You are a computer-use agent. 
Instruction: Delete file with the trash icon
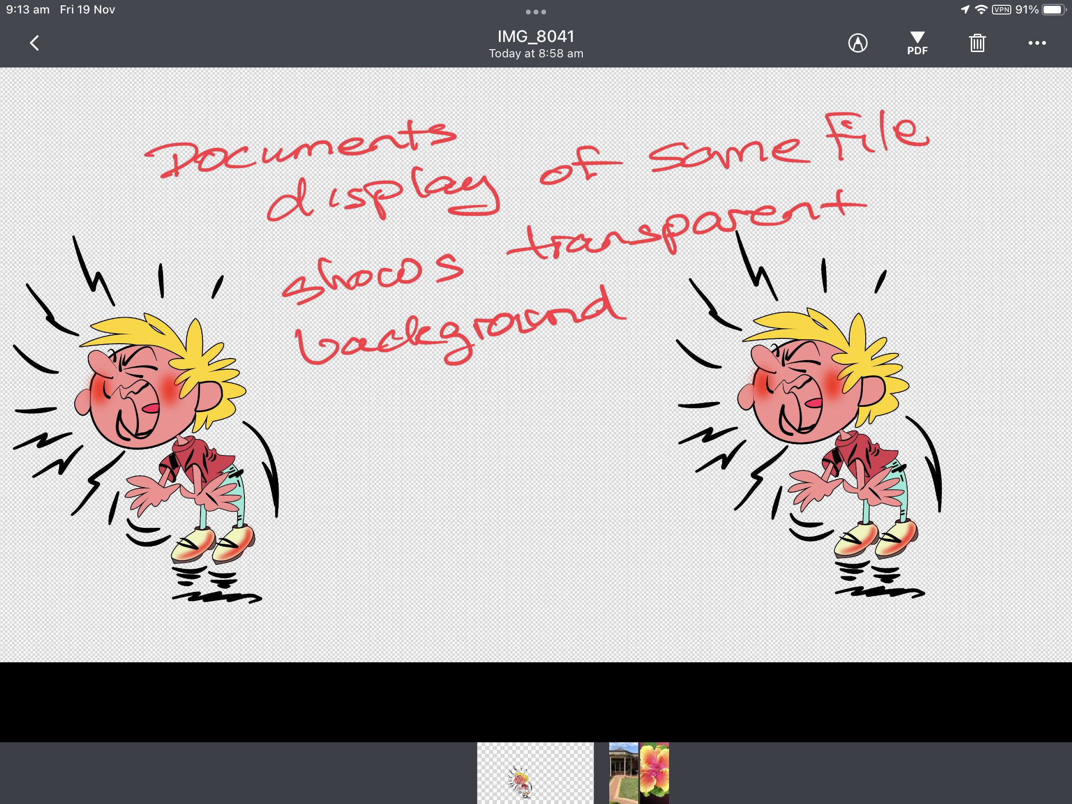click(977, 43)
